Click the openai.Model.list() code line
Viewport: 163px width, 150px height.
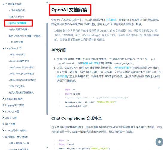point(76,106)
